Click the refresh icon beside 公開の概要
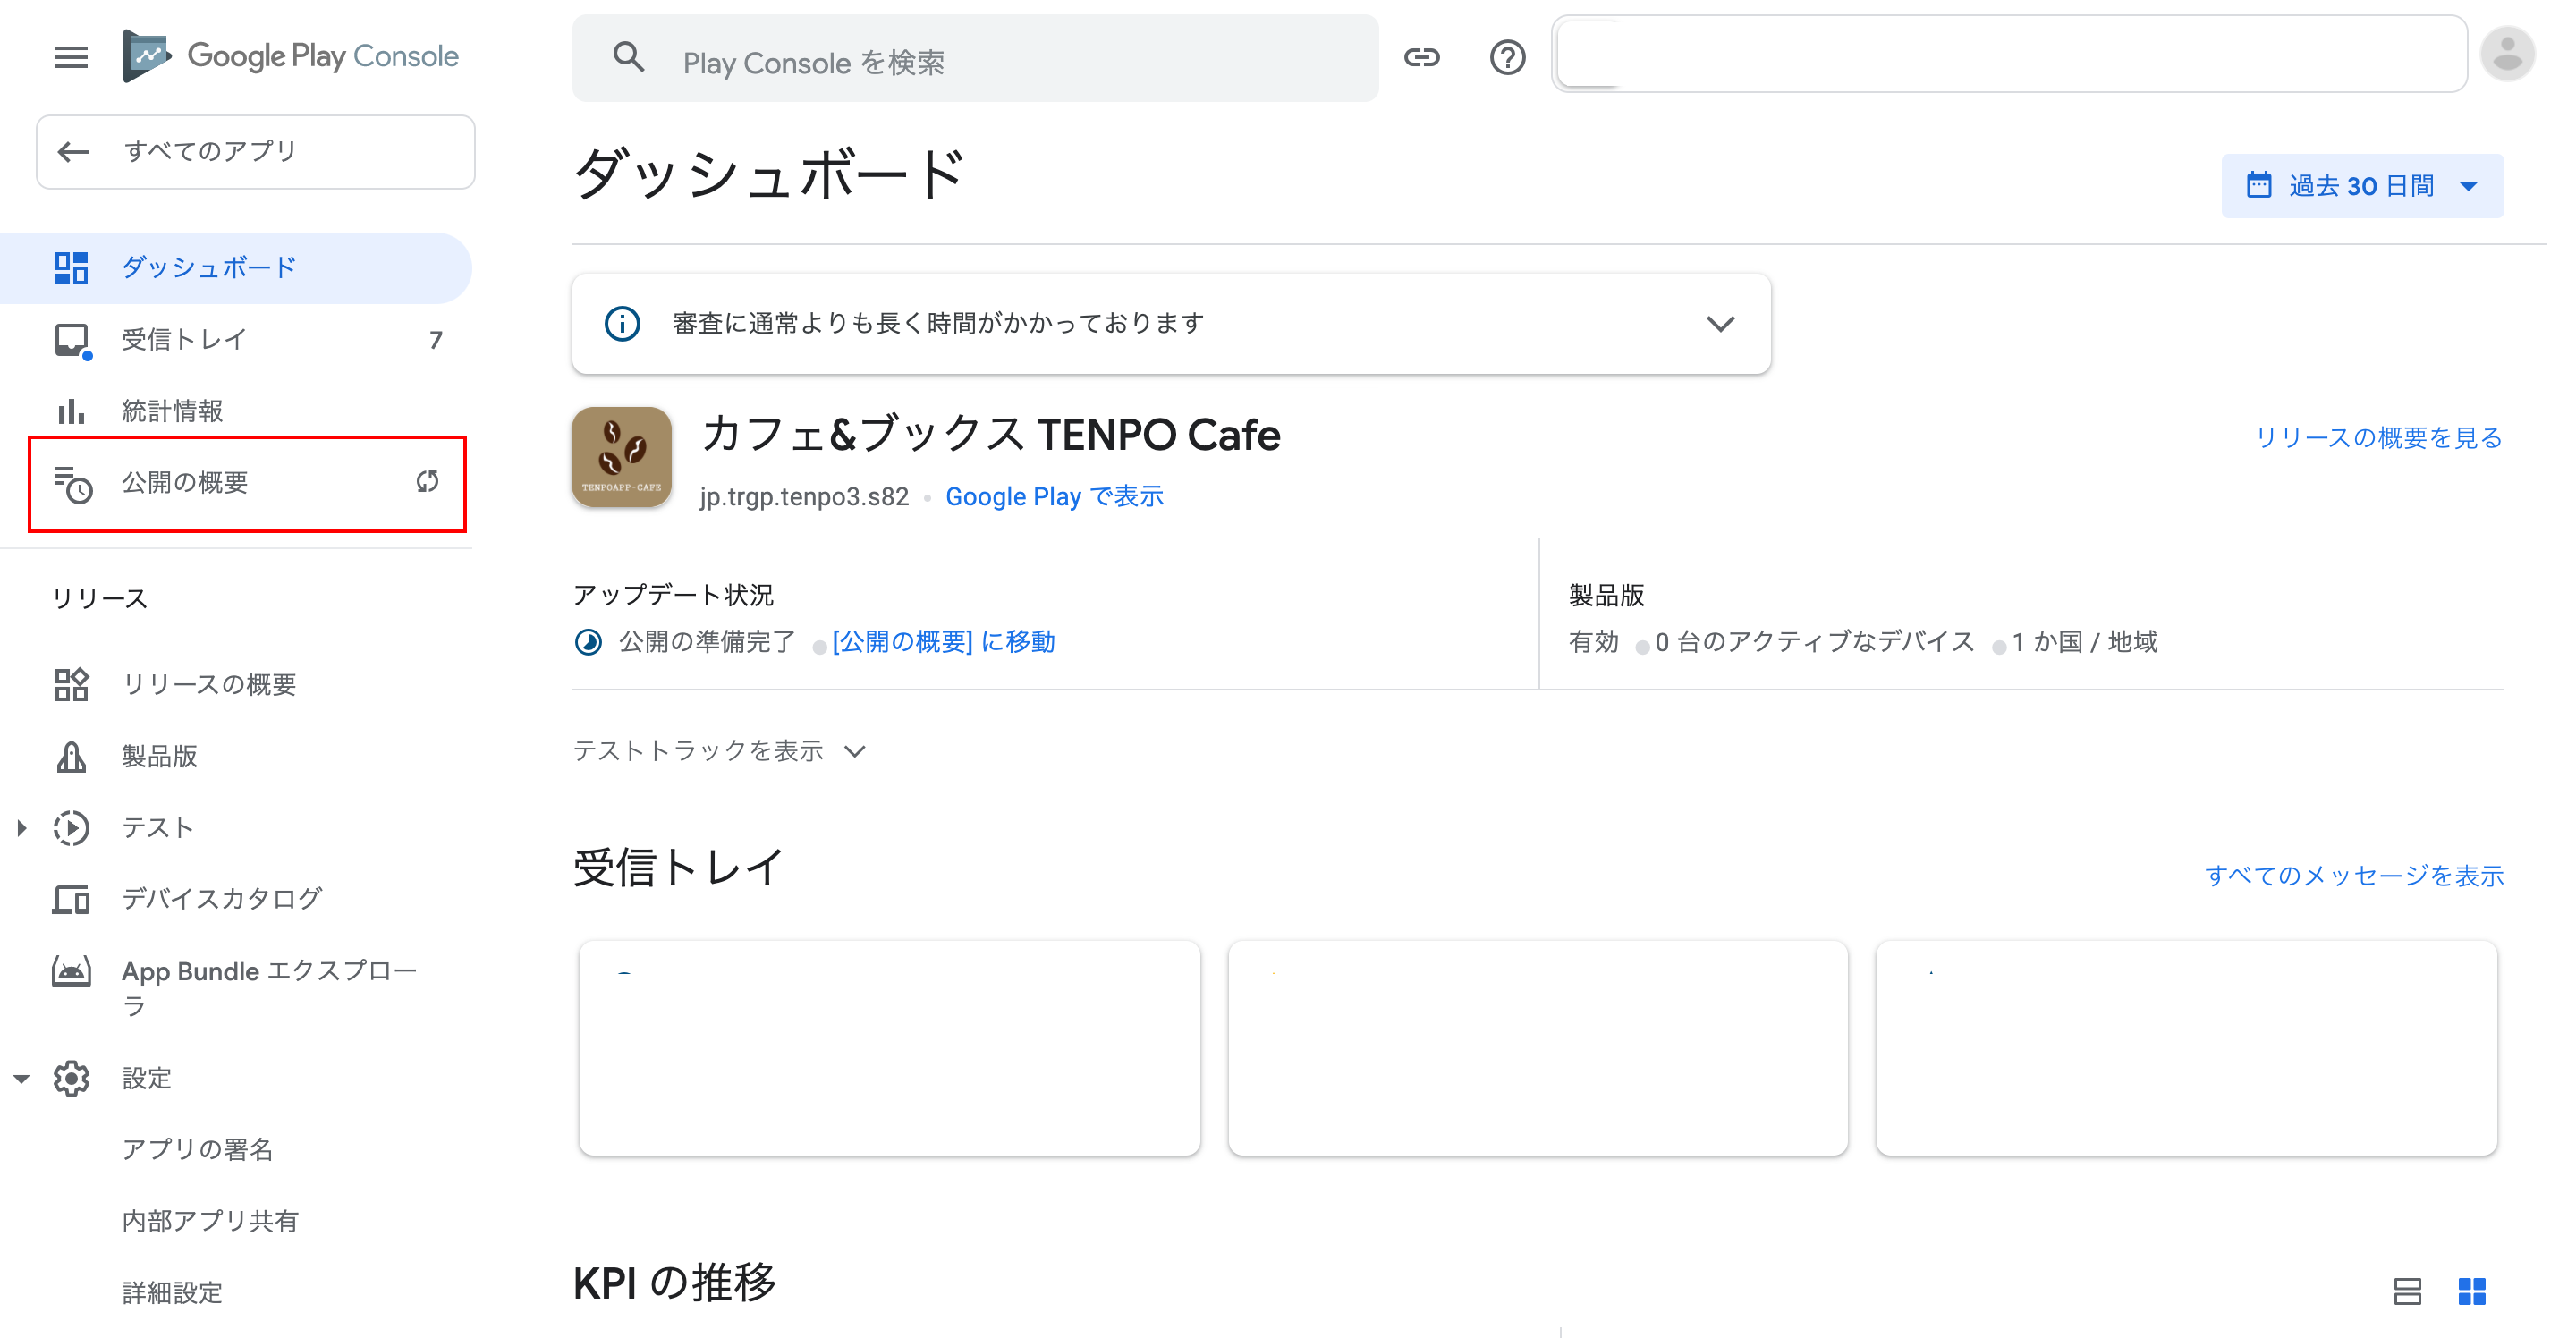2576x1338 pixels. pos(427,482)
